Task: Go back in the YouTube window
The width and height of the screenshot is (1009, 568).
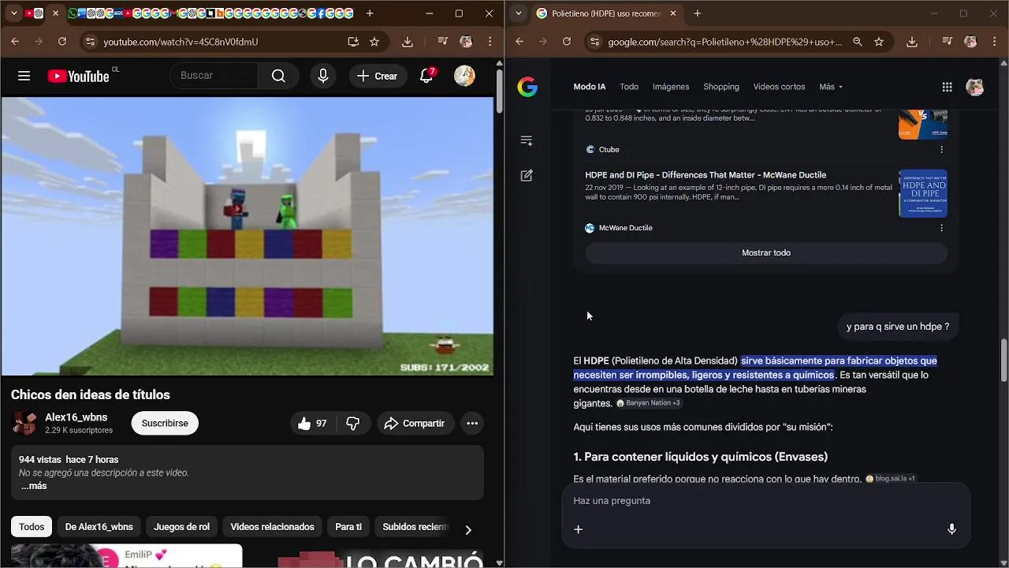Action: 15,42
